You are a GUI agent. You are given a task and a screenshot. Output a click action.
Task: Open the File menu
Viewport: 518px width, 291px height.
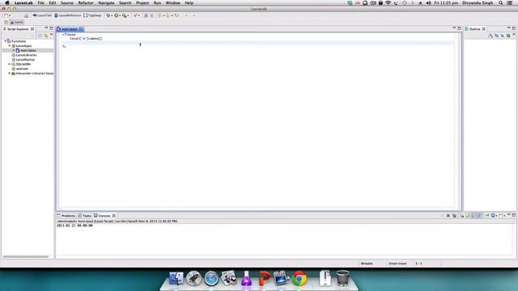[x=41, y=3]
